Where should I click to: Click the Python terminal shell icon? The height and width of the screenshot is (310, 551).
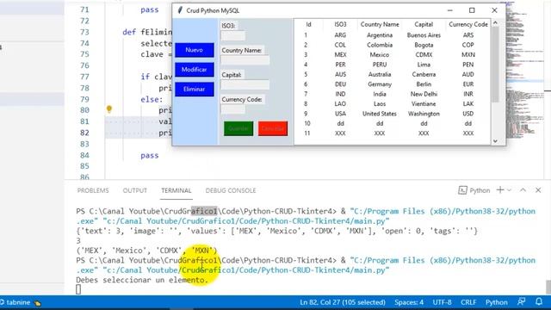(462, 190)
